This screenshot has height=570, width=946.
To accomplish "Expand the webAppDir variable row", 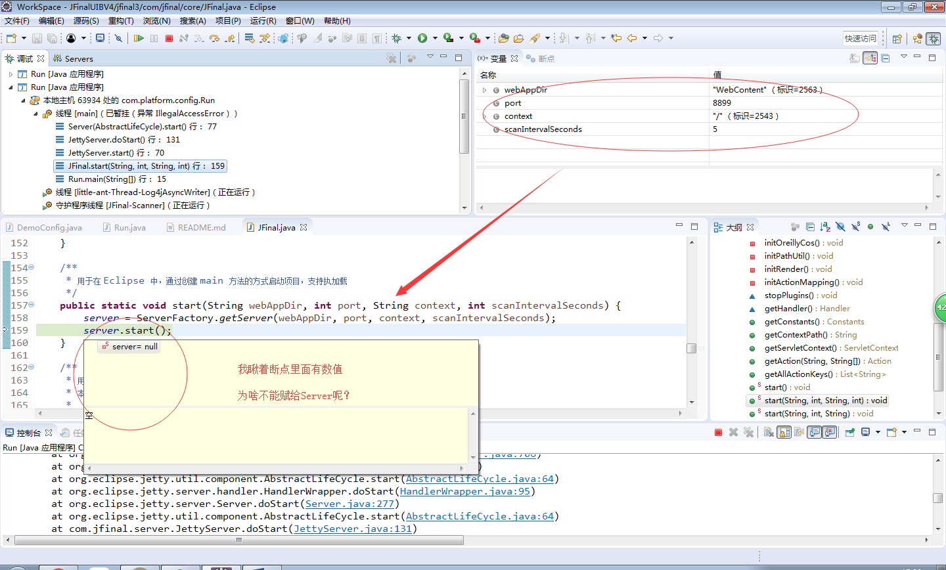I will pyautogui.click(x=485, y=90).
